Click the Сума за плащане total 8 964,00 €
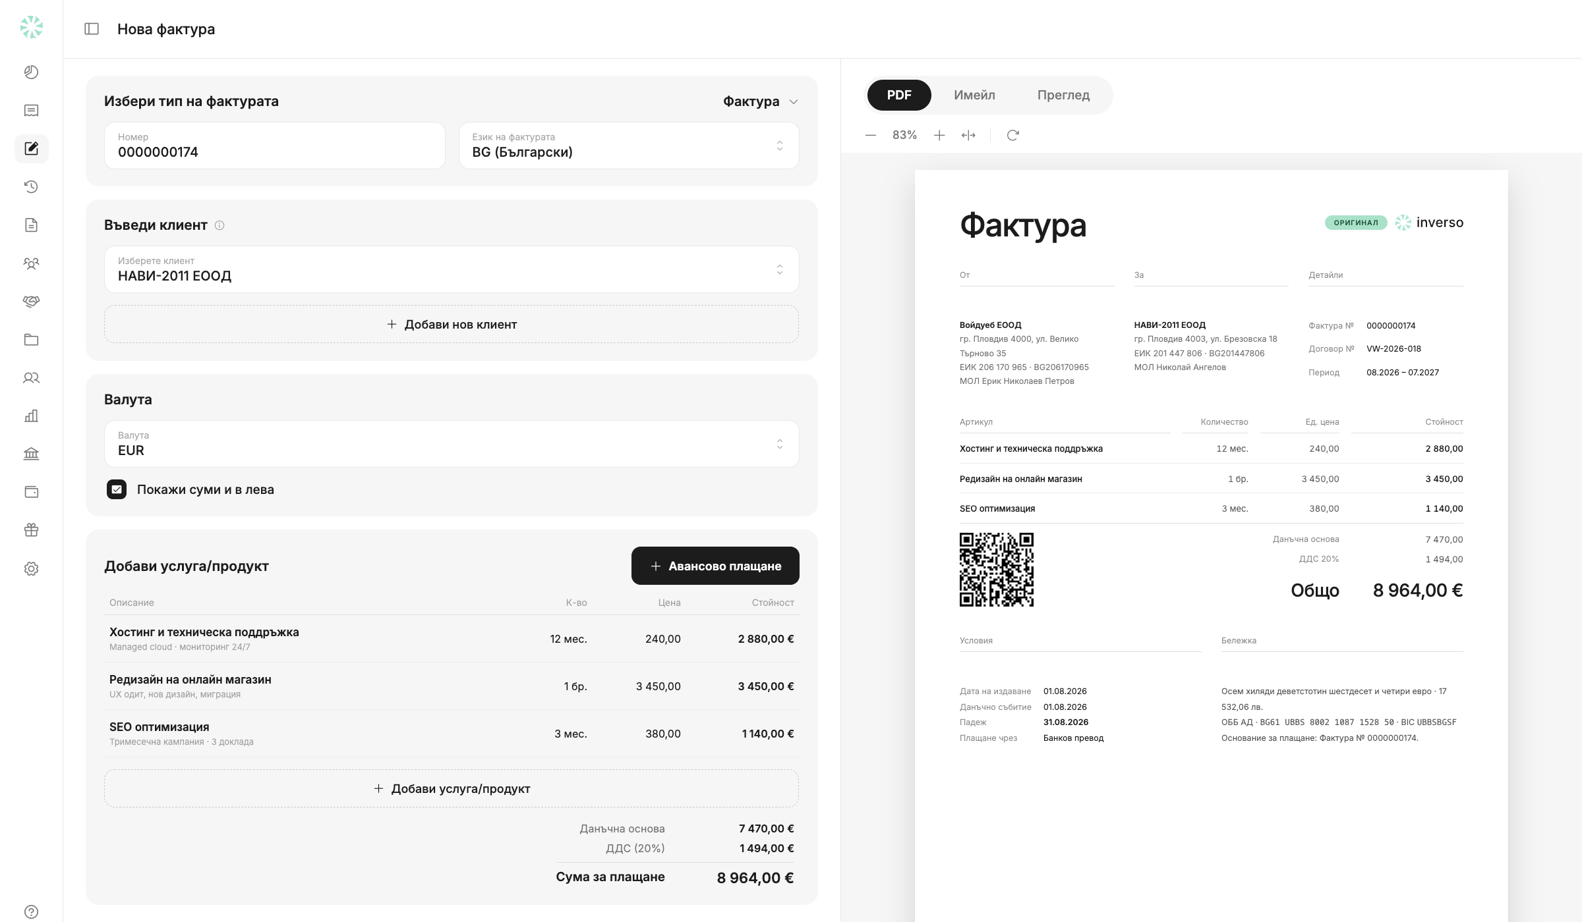1582x922 pixels. click(755, 878)
